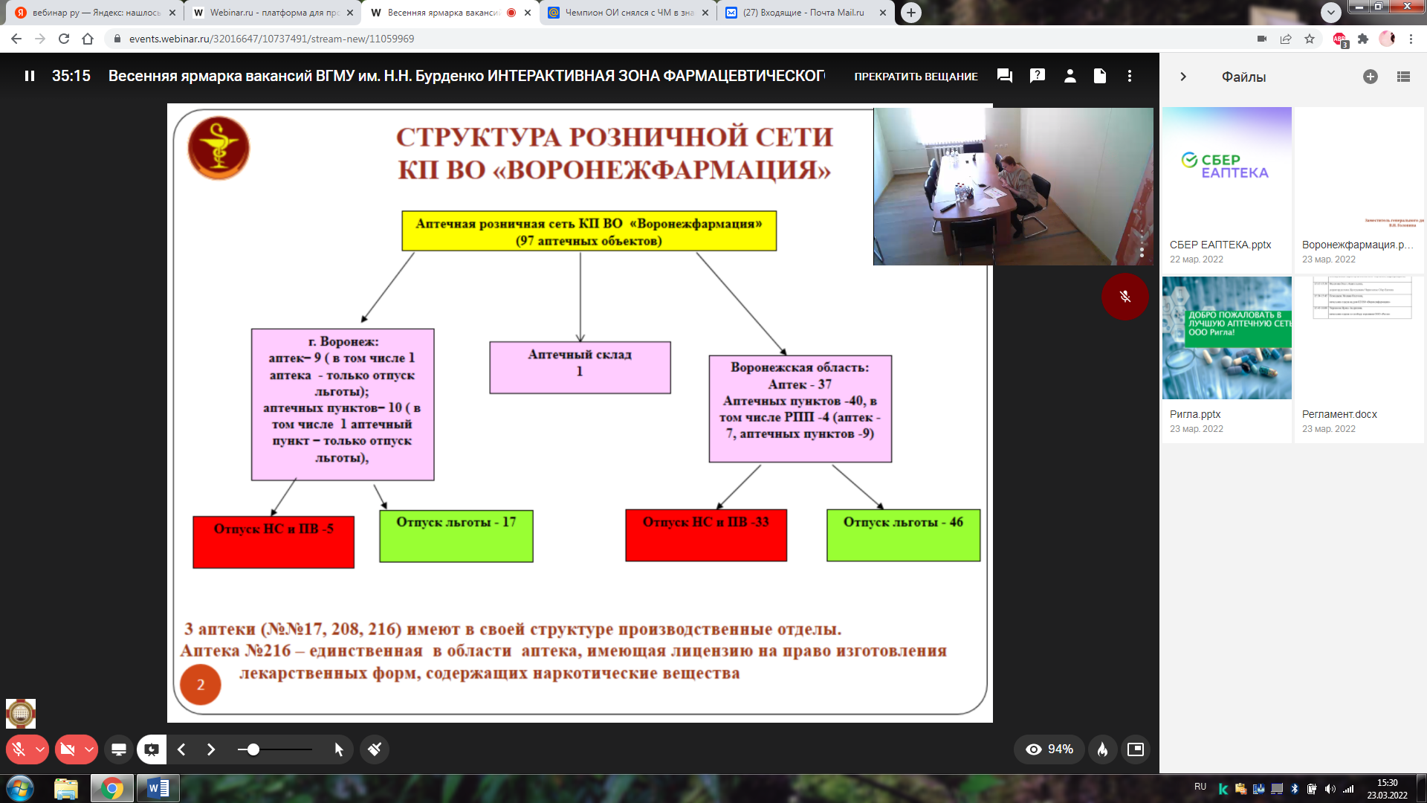The width and height of the screenshot is (1427, 803).
Task: Open tab search dropdown arrow
Action: [1331, 12]
